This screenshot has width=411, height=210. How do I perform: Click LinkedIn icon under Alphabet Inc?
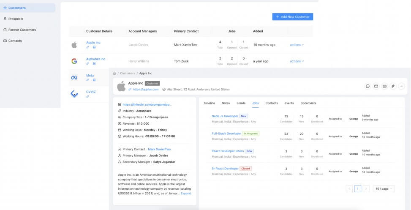[x=94, y=63]
